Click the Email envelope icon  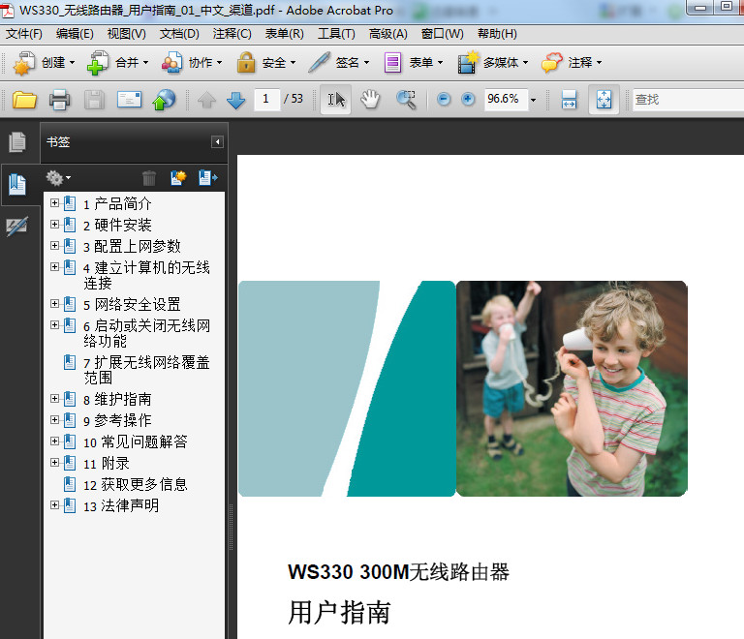(x=130, y=100)
